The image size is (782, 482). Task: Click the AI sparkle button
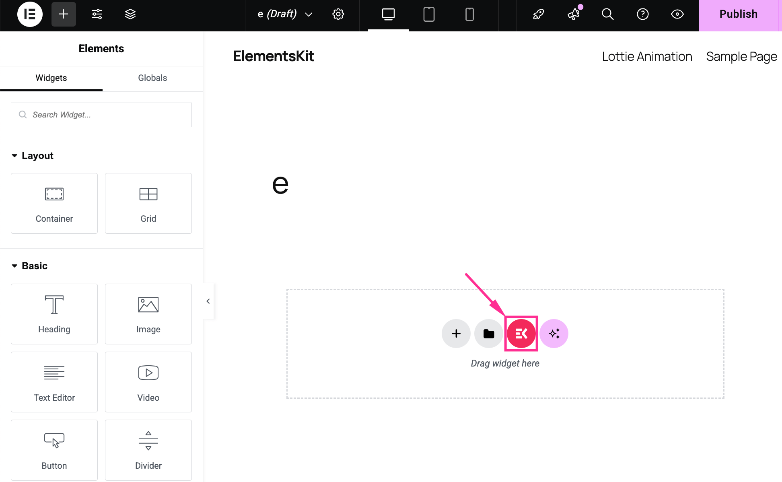(554, 334)
